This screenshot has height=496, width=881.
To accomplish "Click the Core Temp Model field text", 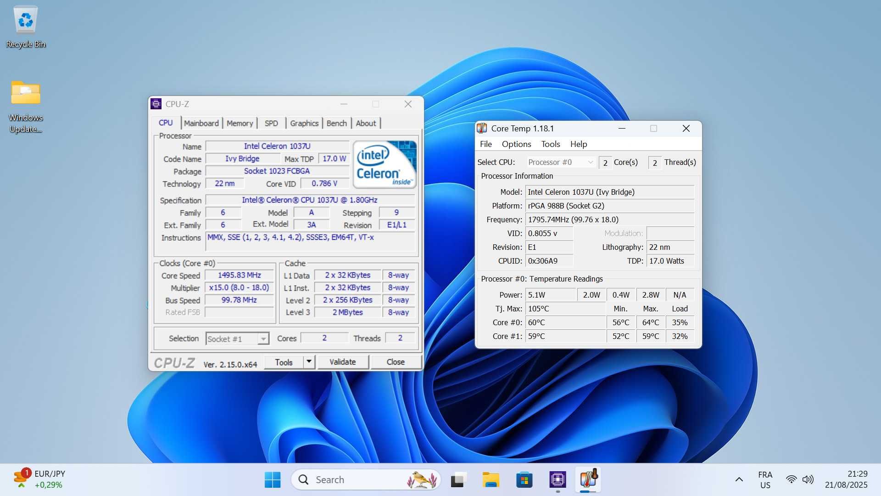I will click(x=609, y=192).
